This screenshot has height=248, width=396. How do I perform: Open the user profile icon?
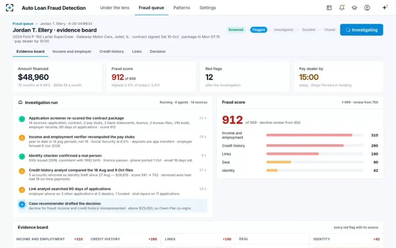[367, 8]
